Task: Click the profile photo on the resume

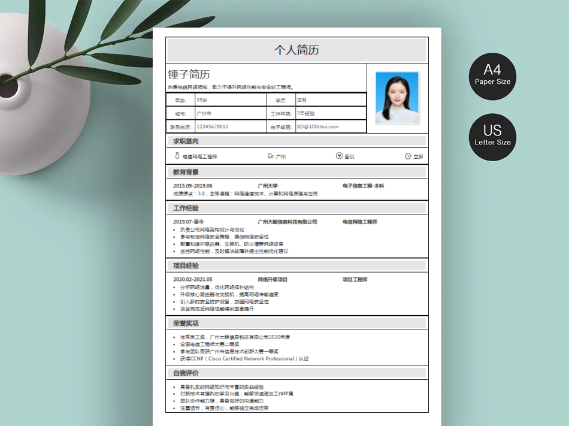Action: point(397,98)
